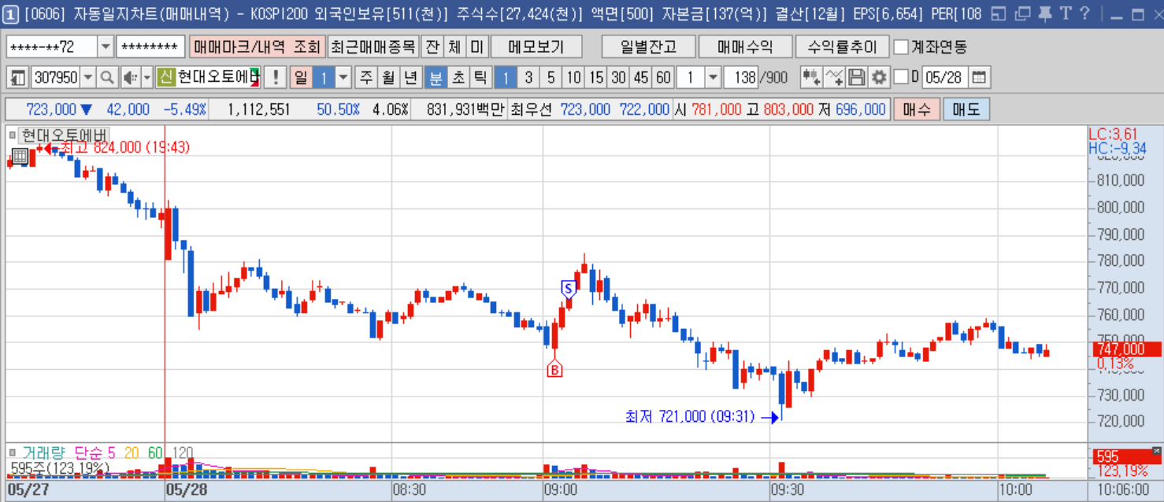Click the speaker sound alert icon
Viewport: 1164px width, 502px height.
click(x=130, y=77)
